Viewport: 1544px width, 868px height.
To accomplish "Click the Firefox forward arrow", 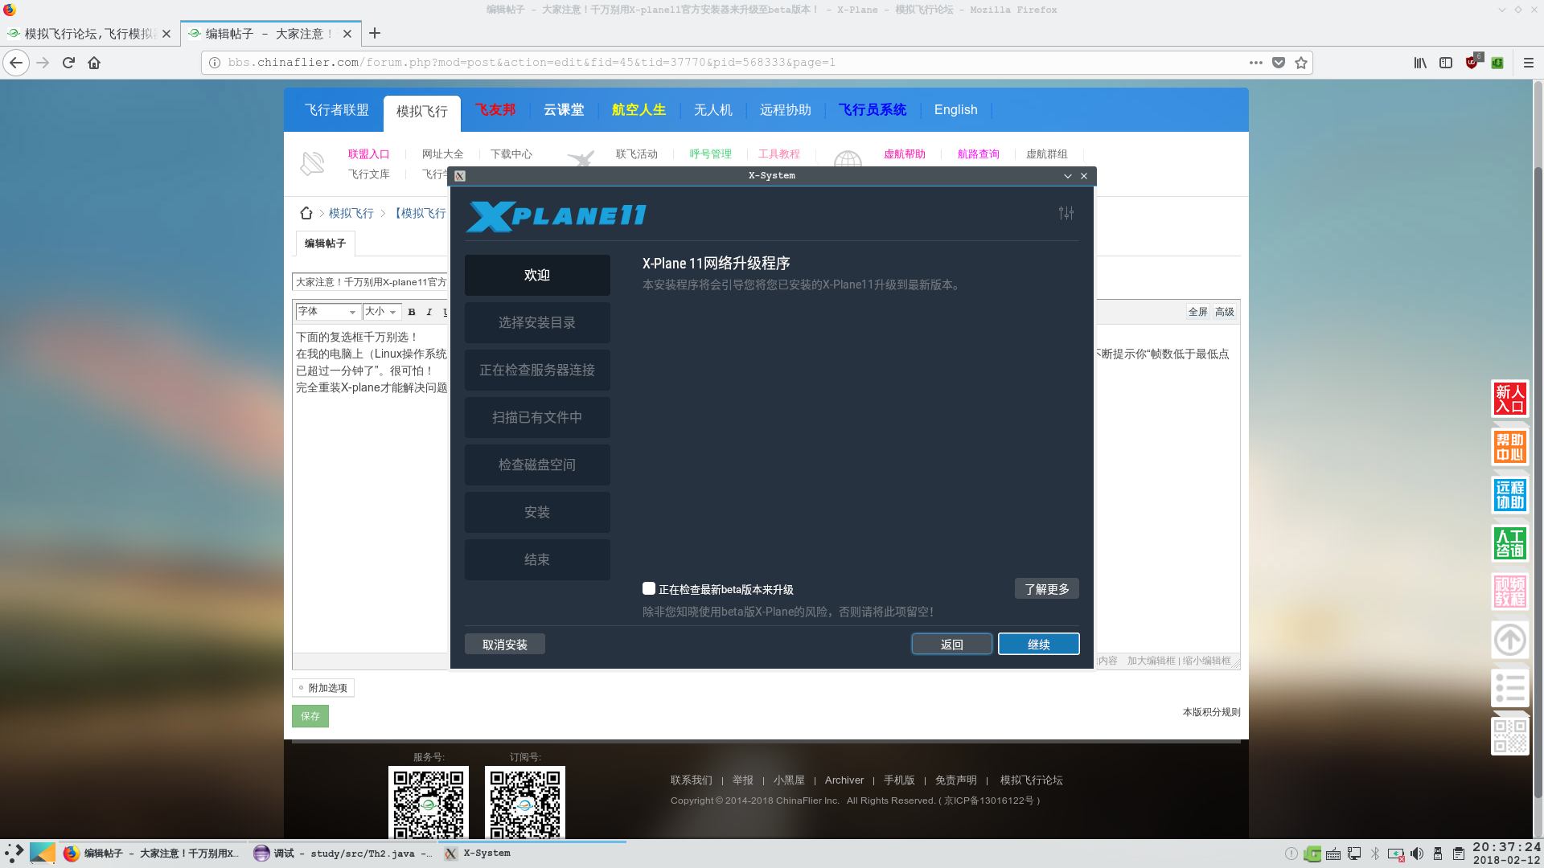I will coord(43,63).
